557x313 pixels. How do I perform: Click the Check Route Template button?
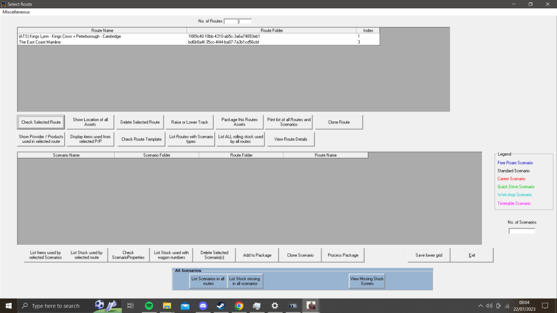[x=141, y=139]
